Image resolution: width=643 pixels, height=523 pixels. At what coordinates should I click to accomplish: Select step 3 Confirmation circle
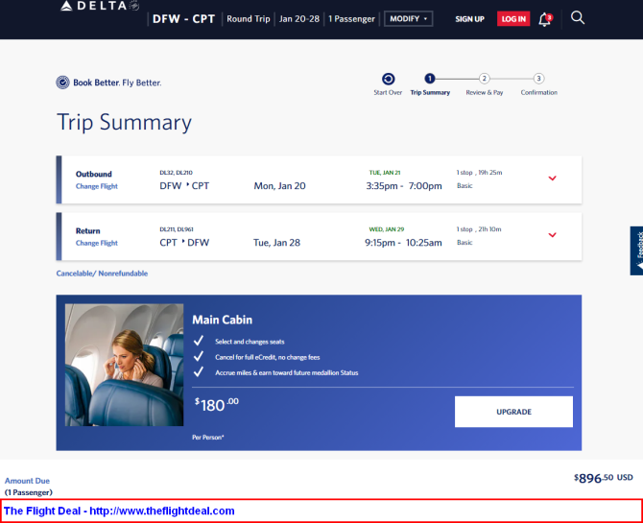[x=538, y=78]
